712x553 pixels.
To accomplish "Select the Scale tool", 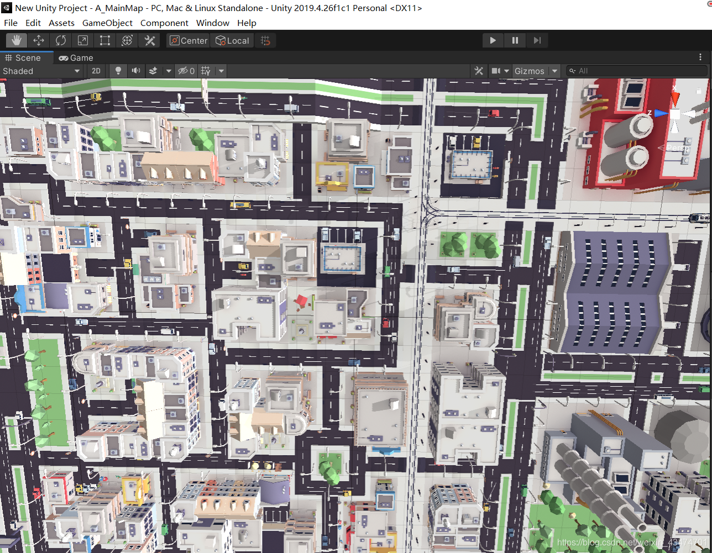I will [x=83, y=40].
